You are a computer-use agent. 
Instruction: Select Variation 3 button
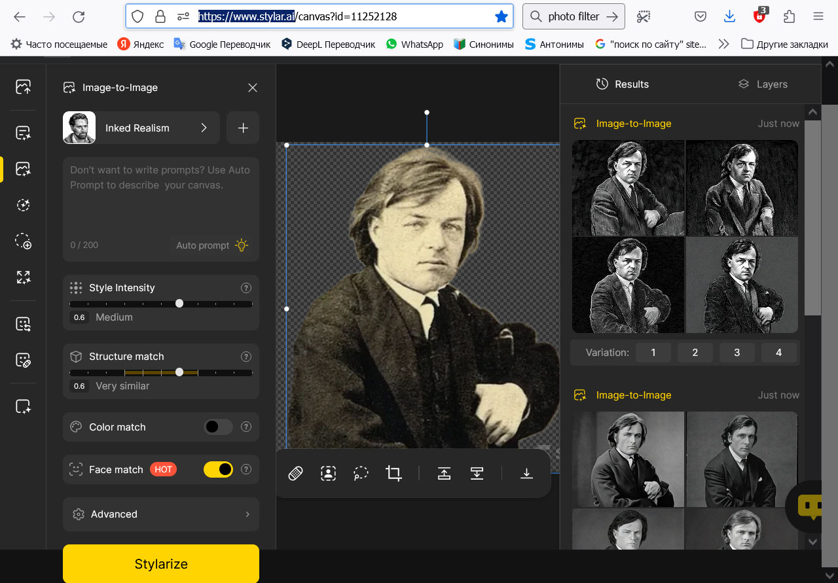(x=737, y=353)
